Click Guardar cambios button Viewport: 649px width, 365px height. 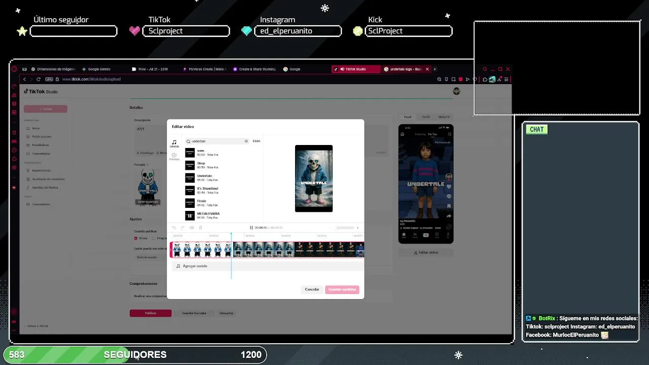pos(342,289)
